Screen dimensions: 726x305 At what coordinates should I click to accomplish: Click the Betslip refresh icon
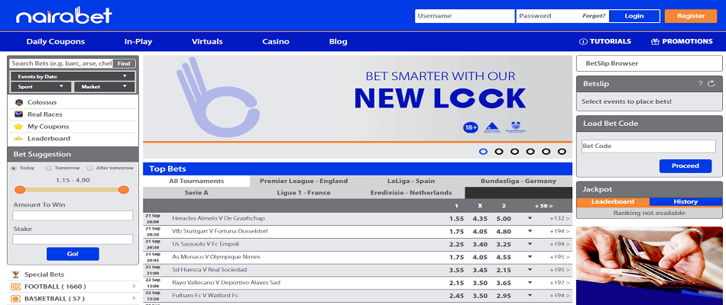[711, 83]
